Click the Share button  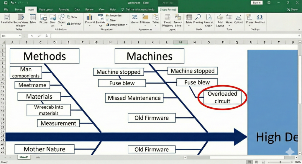coord(292,9)
